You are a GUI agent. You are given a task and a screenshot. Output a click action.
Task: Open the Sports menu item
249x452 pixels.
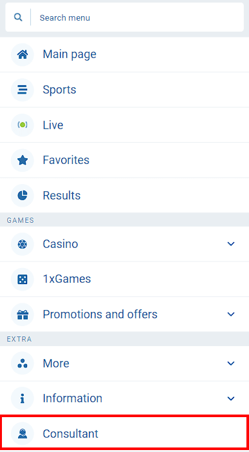tap(124, 90)
